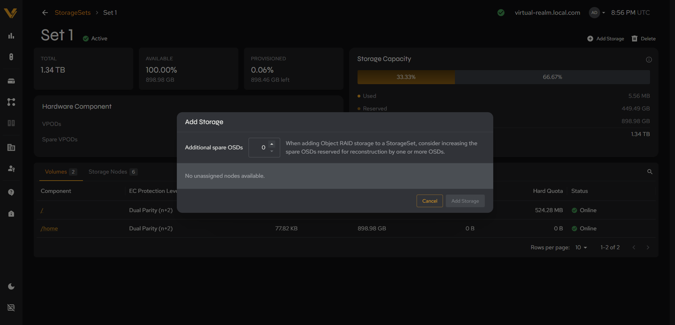Screen dimensions: 675x325
Task: Open the server racks sidebar icon
Action: 11,123
